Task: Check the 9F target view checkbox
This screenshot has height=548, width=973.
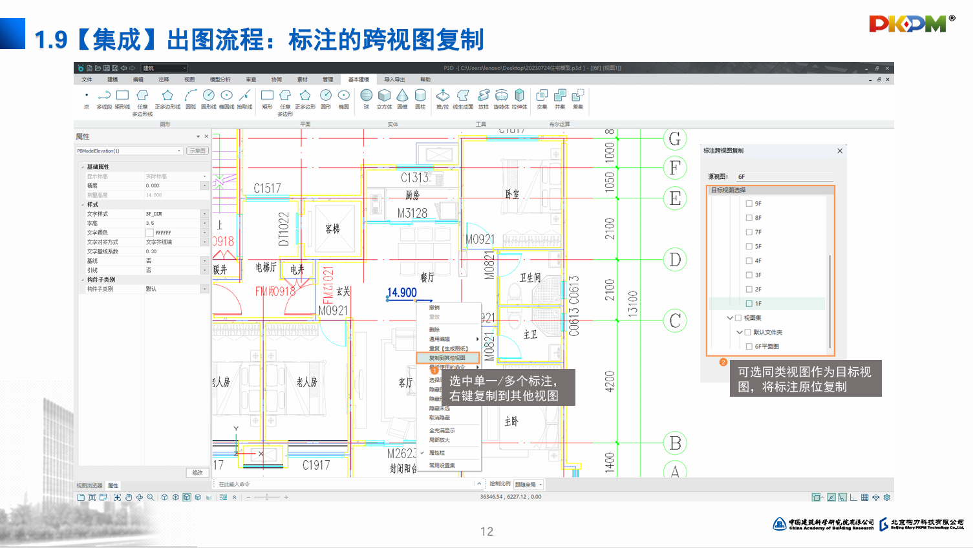Action: pos(749,204)
